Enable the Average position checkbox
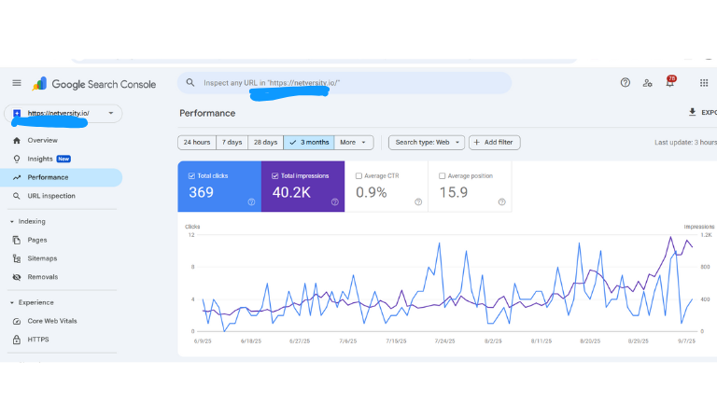This screenshot has width=717, height=403. pos(442,176)
